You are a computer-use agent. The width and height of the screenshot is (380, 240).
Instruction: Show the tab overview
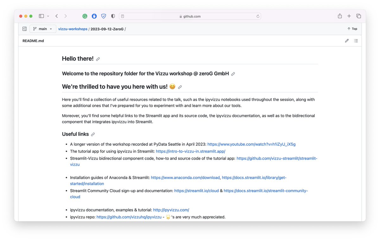coord(358,16)
